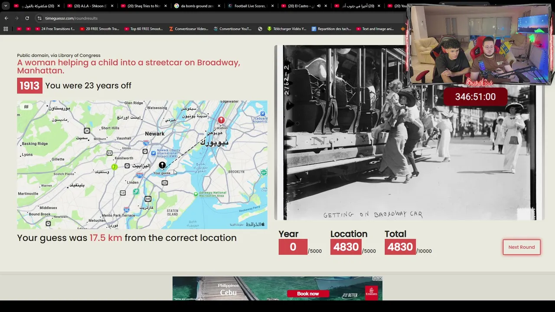Open 'Télécharger Vidéo Y...' bookmark

287,29
